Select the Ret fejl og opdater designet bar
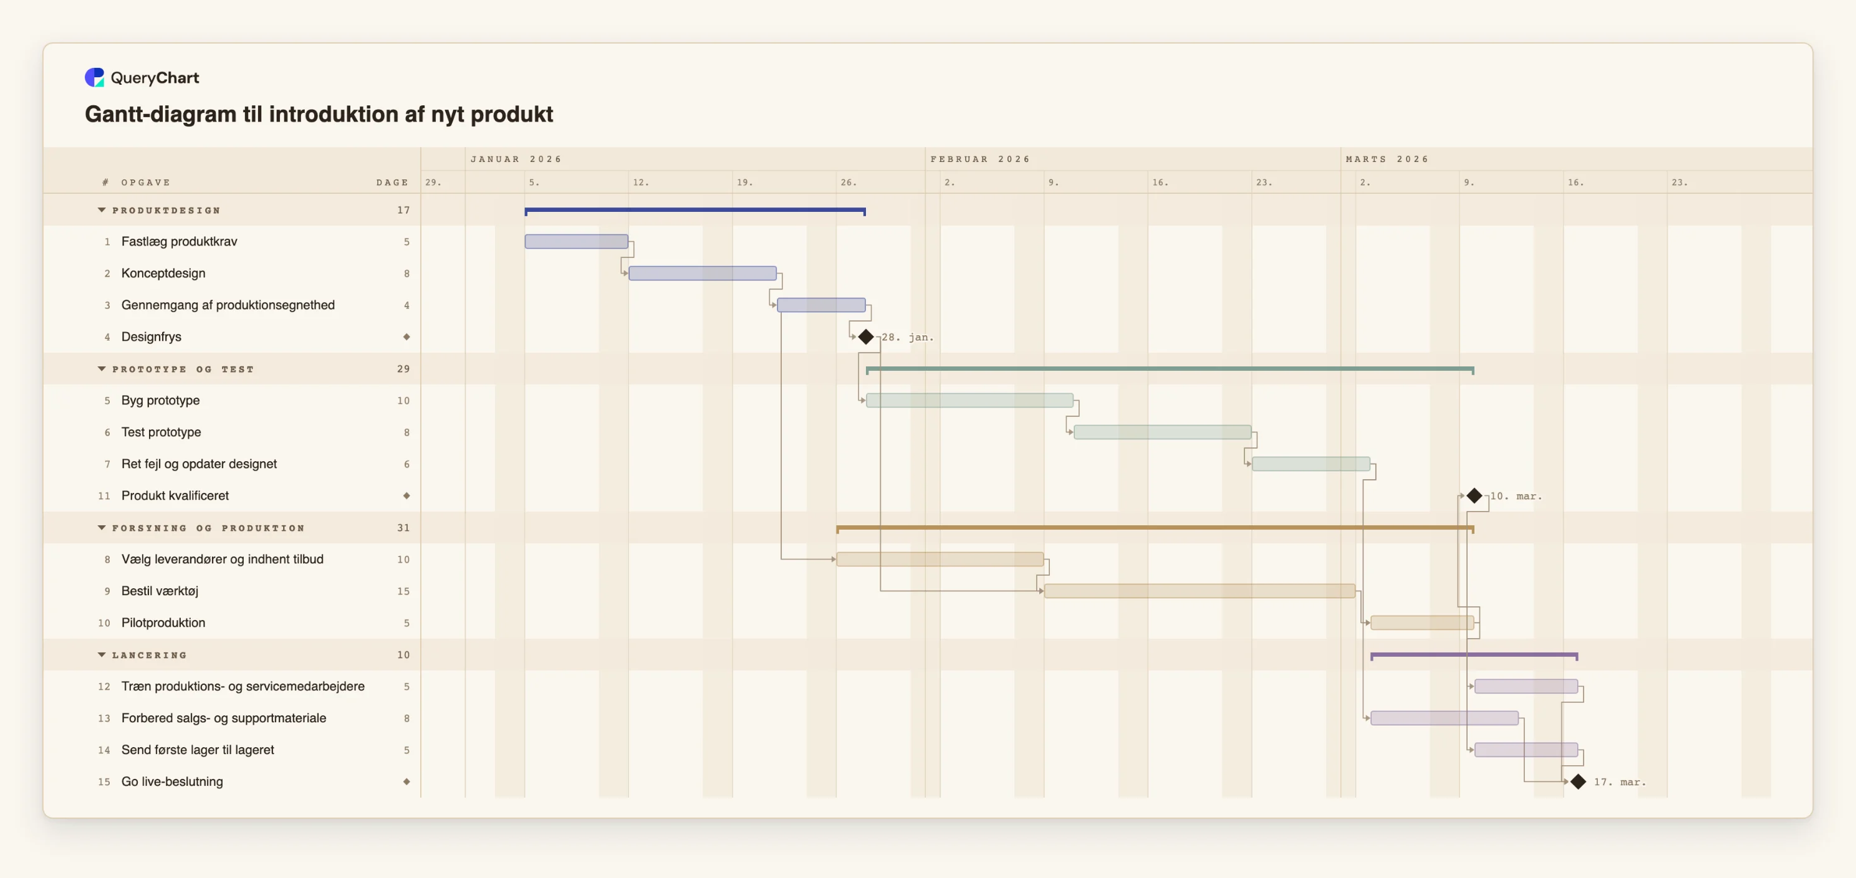 click(x=1310, y=464)
